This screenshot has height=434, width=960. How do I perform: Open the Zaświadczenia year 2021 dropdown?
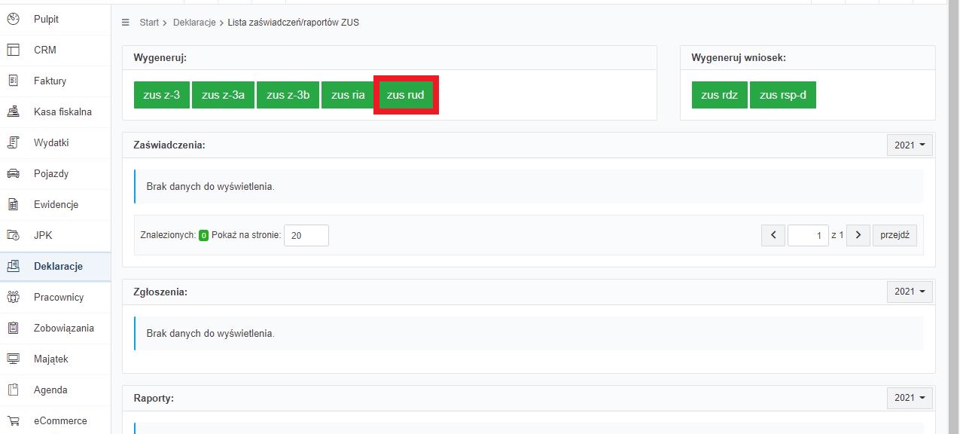(910, 145)
